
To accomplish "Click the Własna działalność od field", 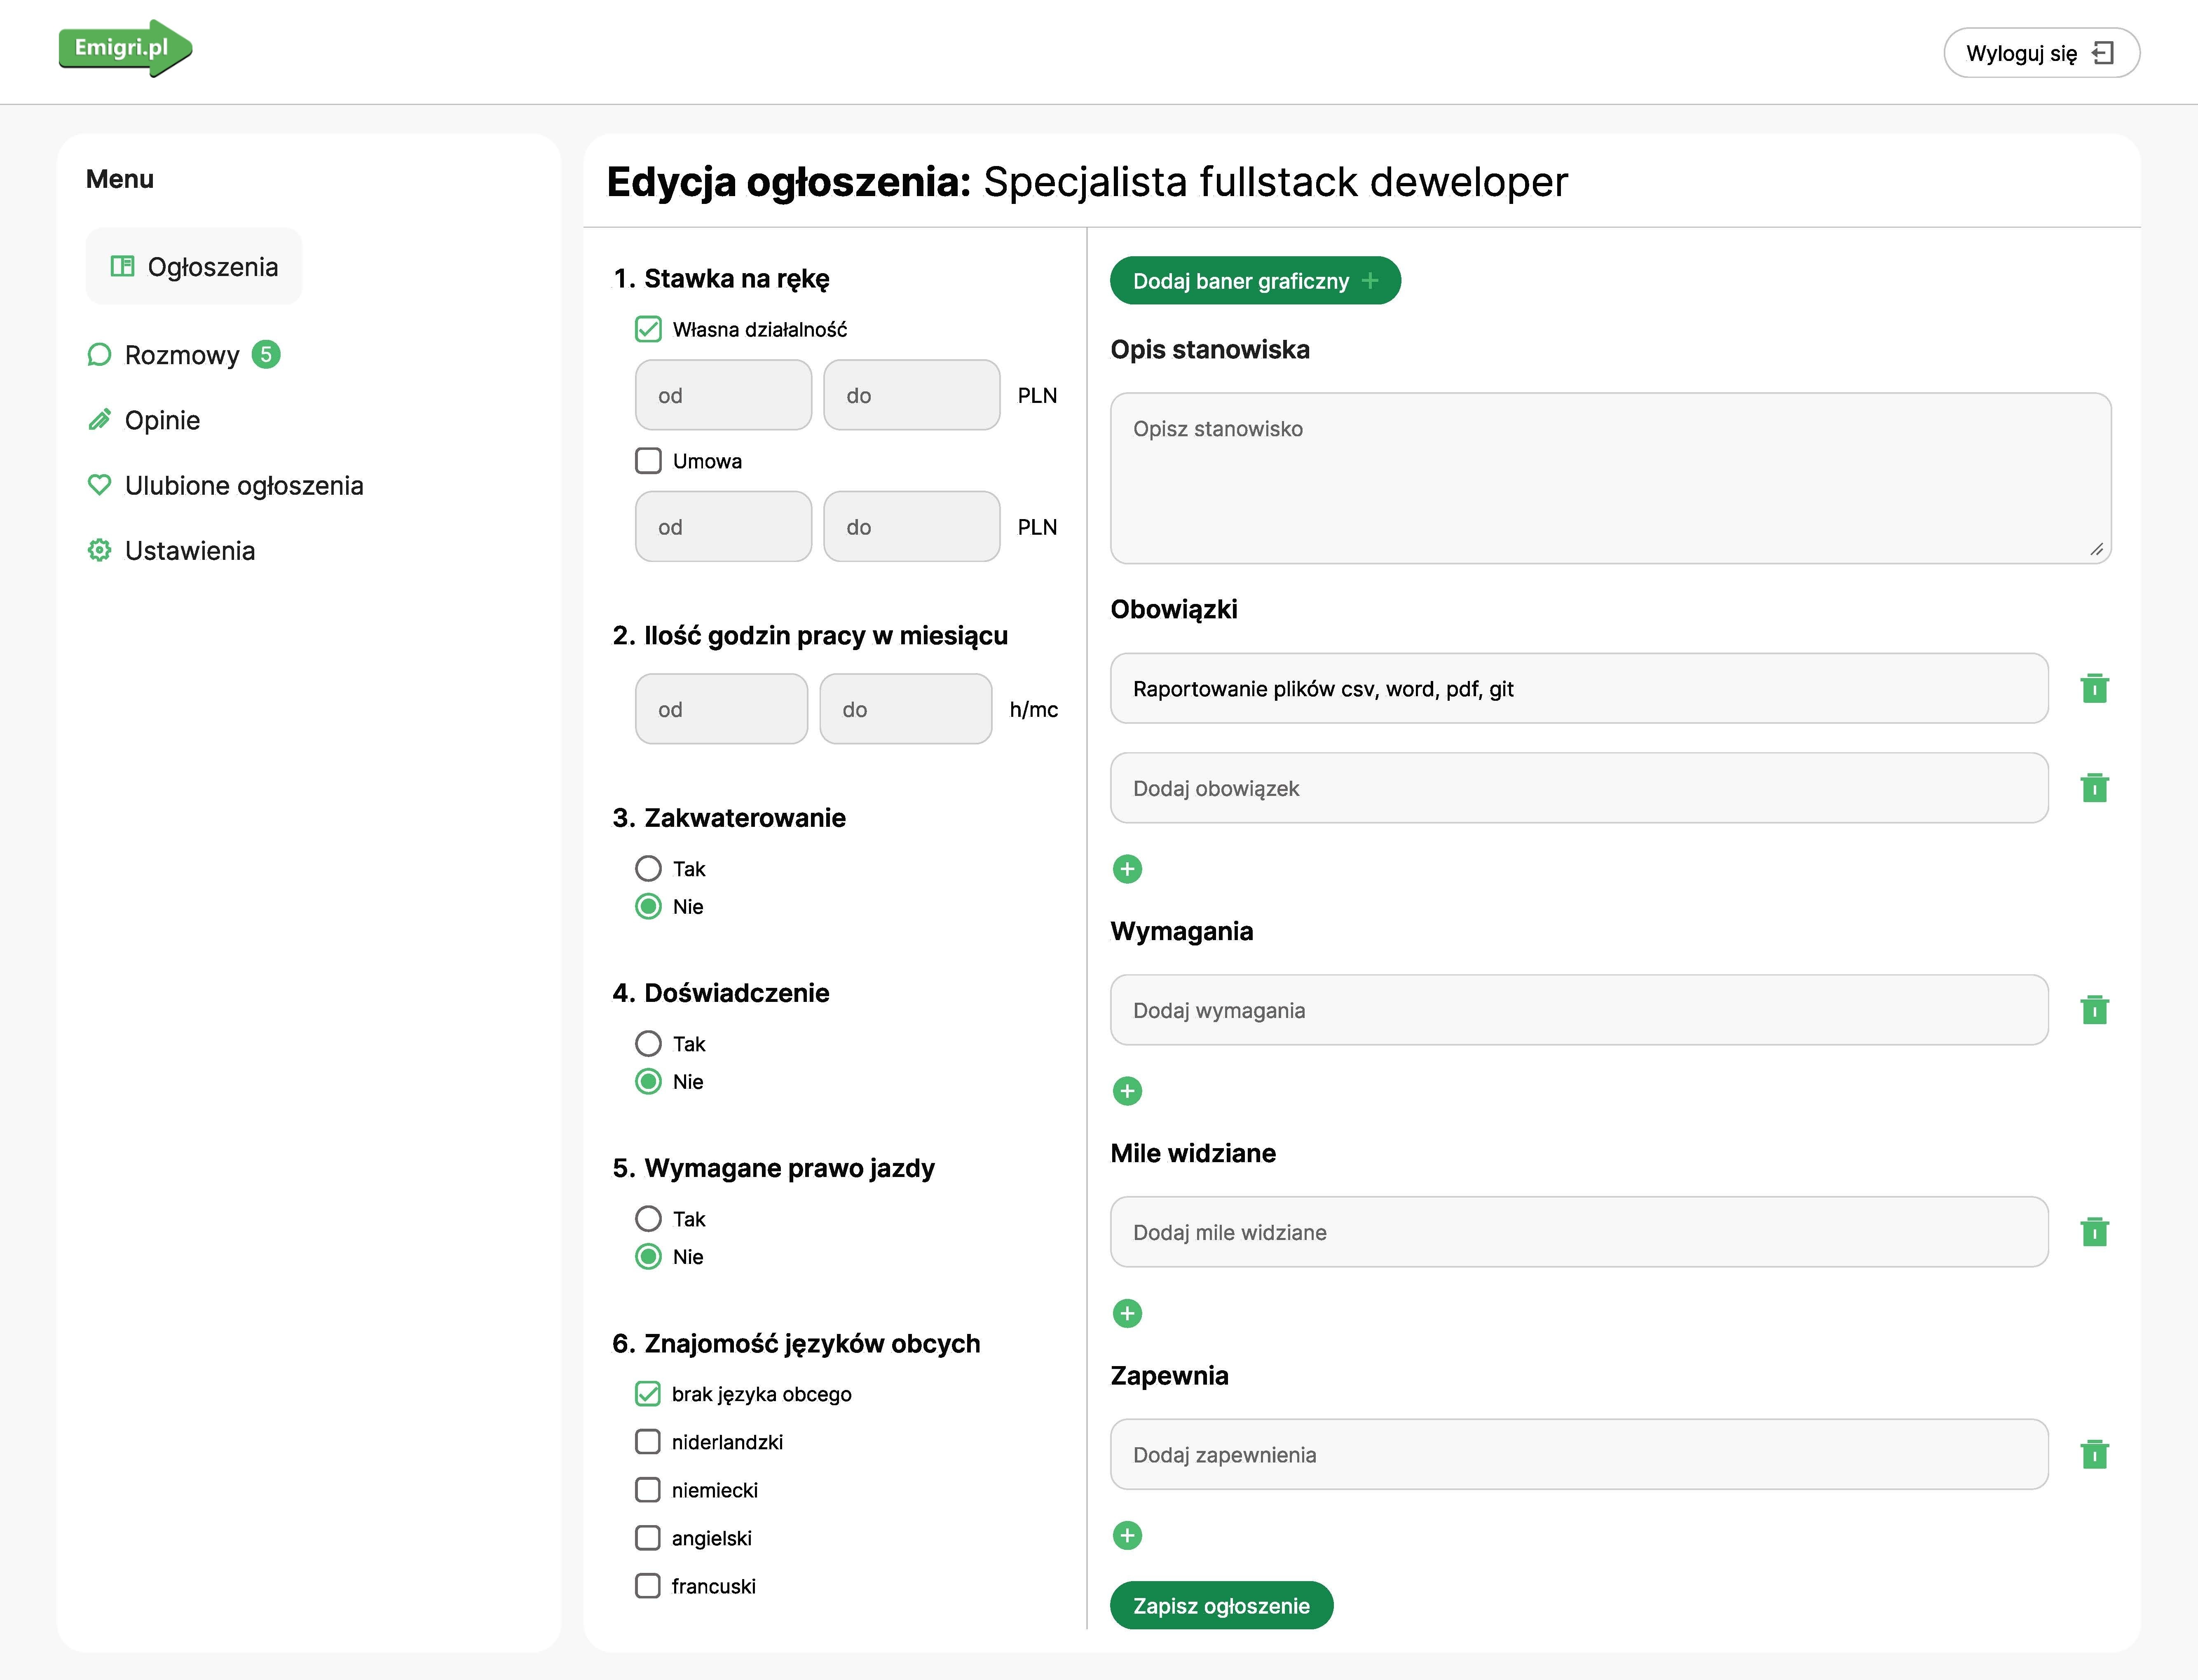I will [723, 395].
